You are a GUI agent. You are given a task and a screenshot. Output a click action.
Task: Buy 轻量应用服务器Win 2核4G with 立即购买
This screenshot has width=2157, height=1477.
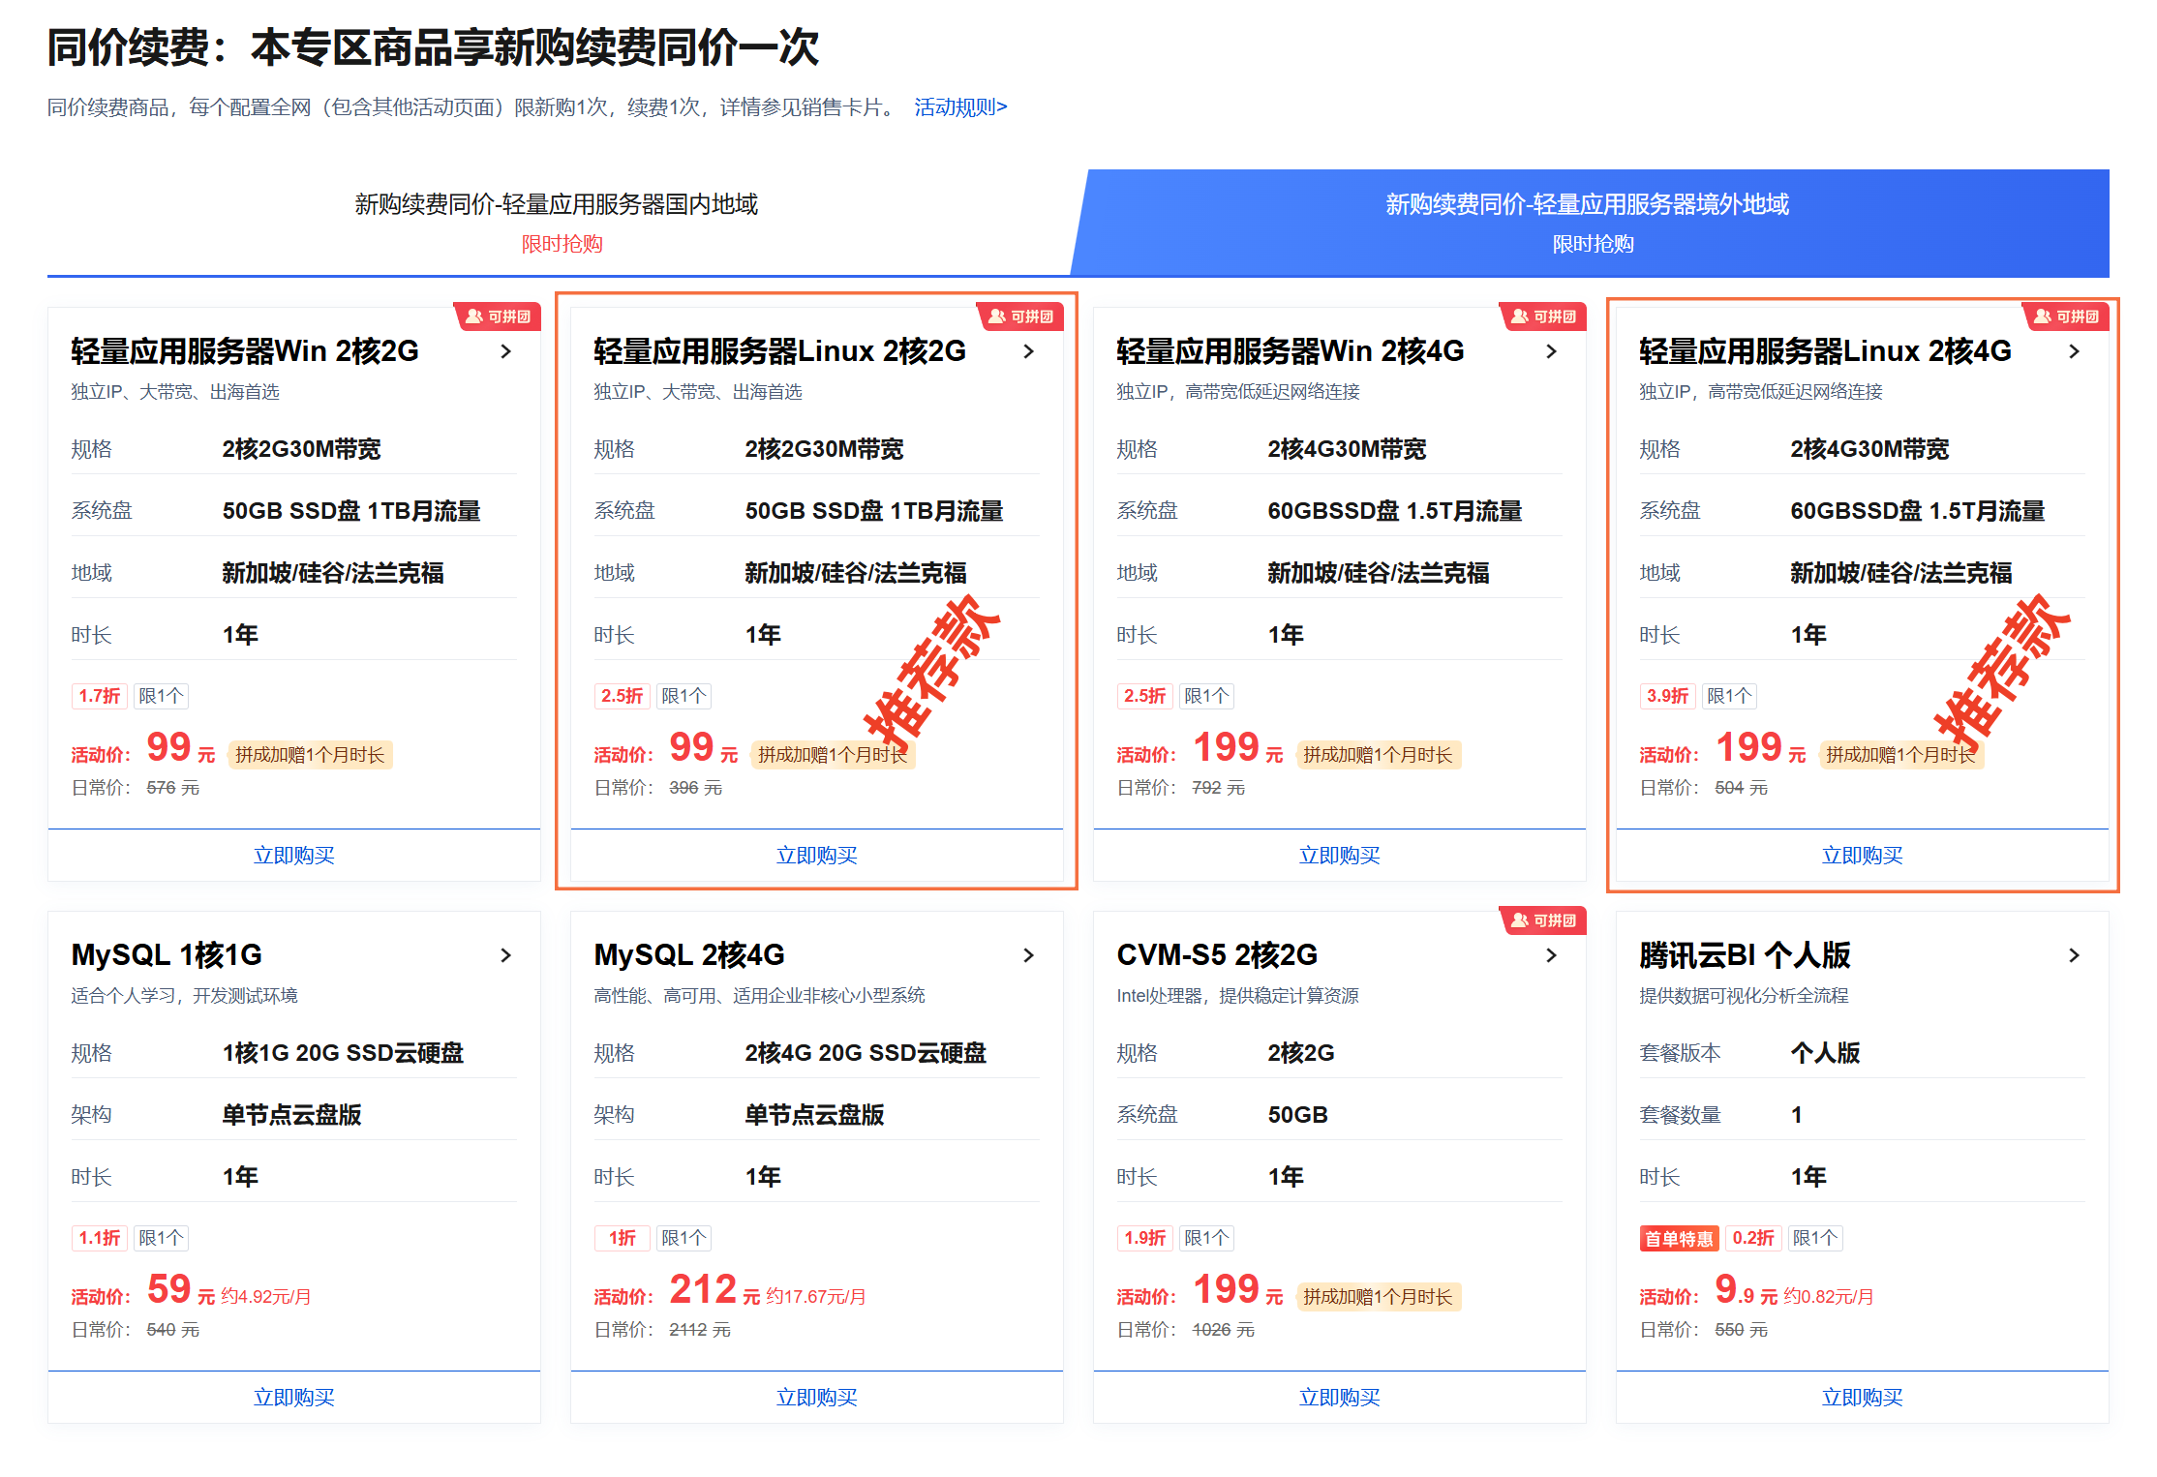(x=1340, y=856)
